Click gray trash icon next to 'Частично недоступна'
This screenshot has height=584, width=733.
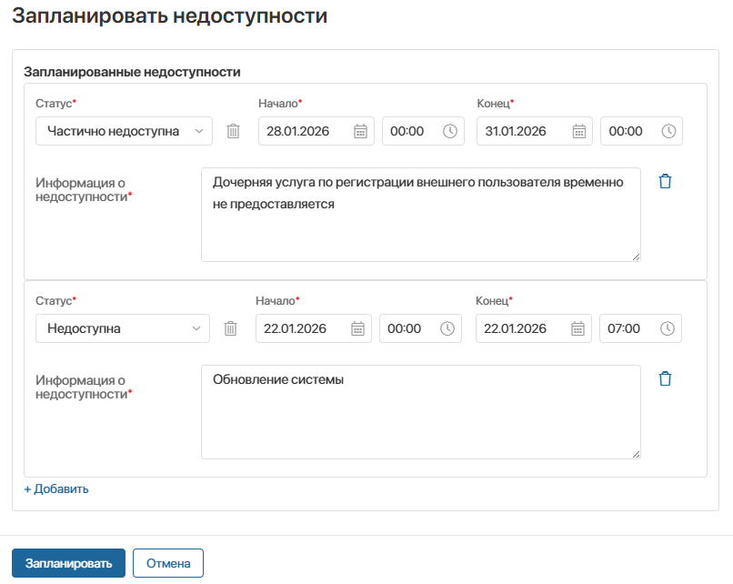(x=233, y=131)
